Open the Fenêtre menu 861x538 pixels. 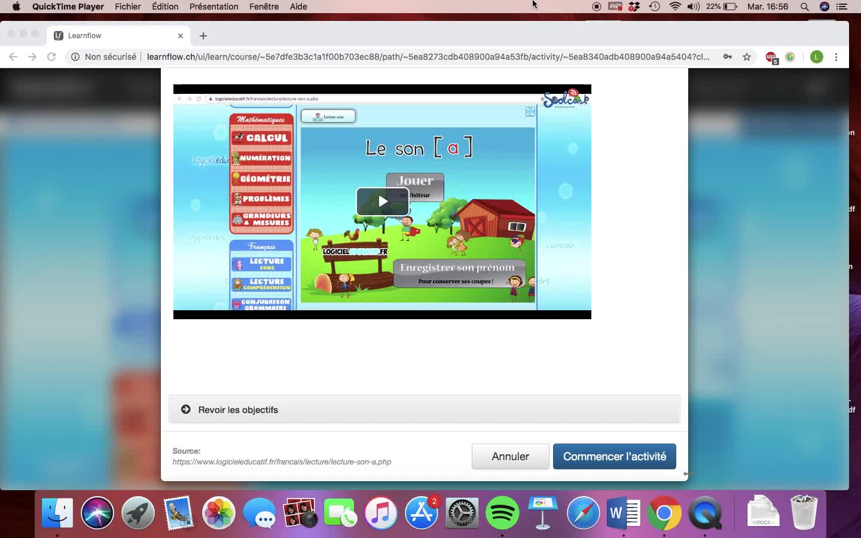click(x=264, y=7)
